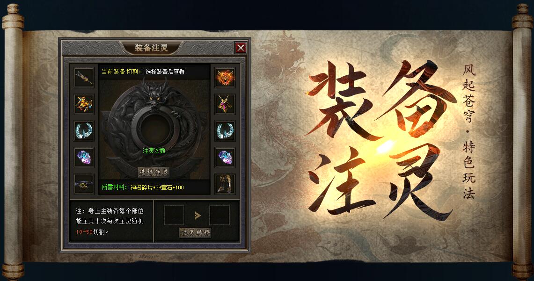Screen dimensions: 534x281
Task: Click the 注灵转移 transfer button
Action: 196,233
